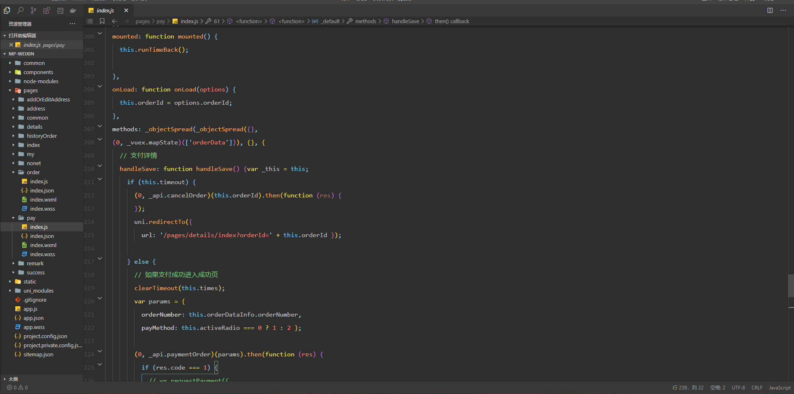
Task: Click 'index.js' in the breadcrumb
Action: click(189, 21)
